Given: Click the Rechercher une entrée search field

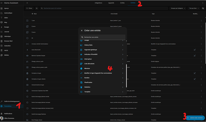Looking at the screenshot, I should pos(103,37).
